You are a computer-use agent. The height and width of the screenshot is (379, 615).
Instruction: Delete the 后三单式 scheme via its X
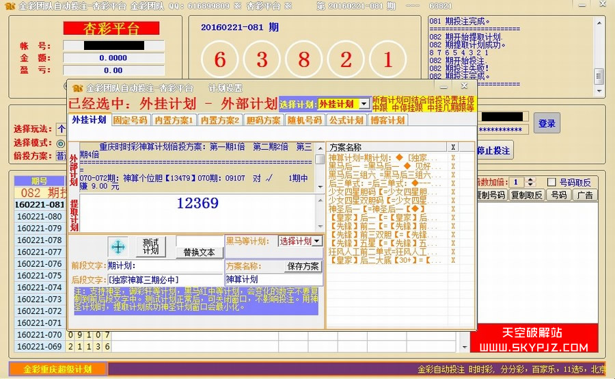[x=453, y=183]
